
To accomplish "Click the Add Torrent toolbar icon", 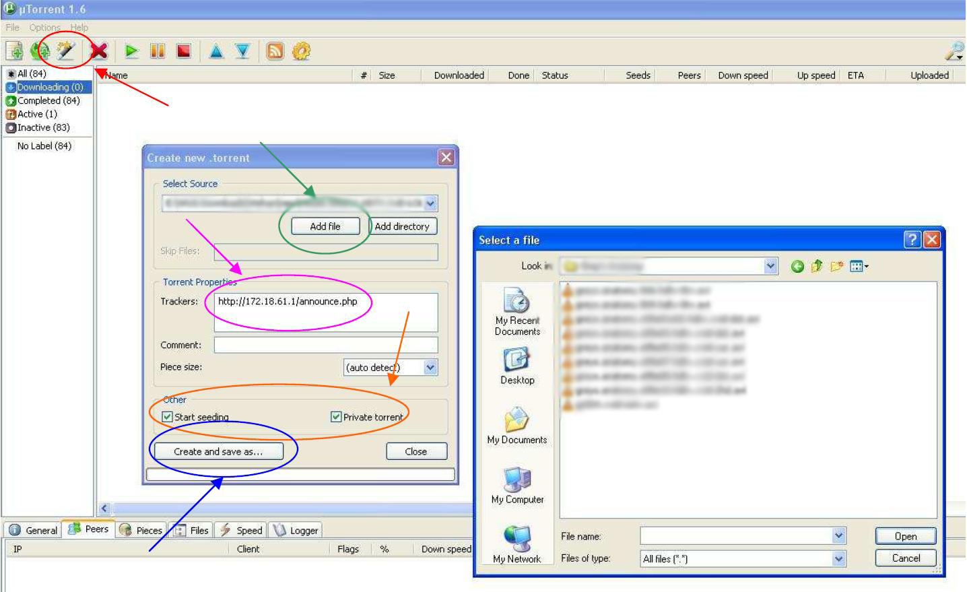I will [x=14, y=51].
